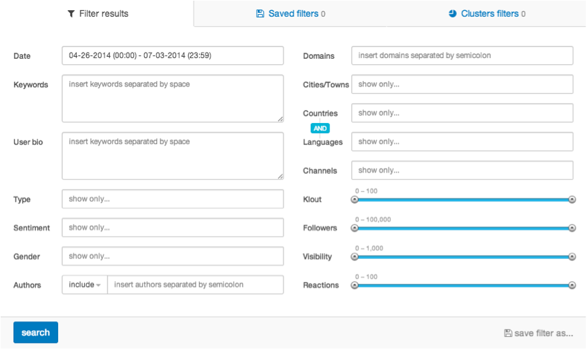Click the floppy disk icon beside Saved filters
587x349 pixels.
260,14
